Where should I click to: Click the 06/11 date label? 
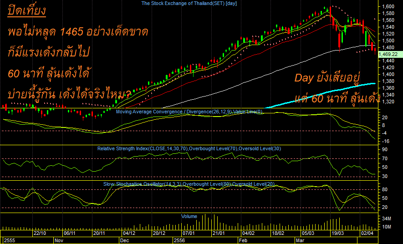69,233
